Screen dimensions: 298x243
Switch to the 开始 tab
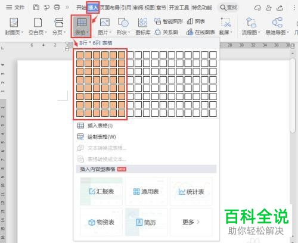81,8
